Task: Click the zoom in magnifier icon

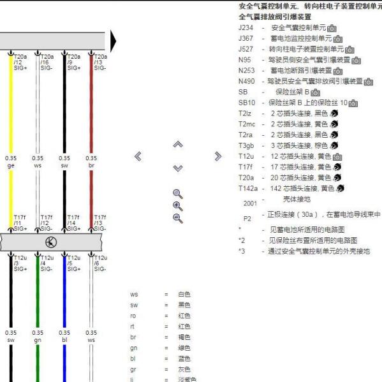Action: click(177, 206)
